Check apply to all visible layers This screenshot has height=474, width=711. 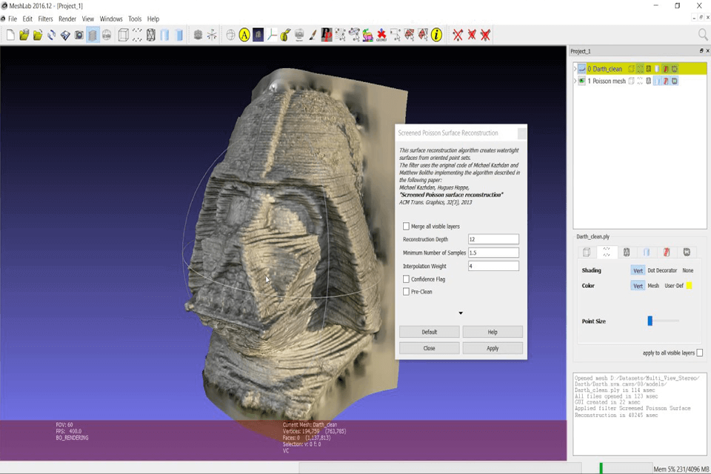point(700,353)
